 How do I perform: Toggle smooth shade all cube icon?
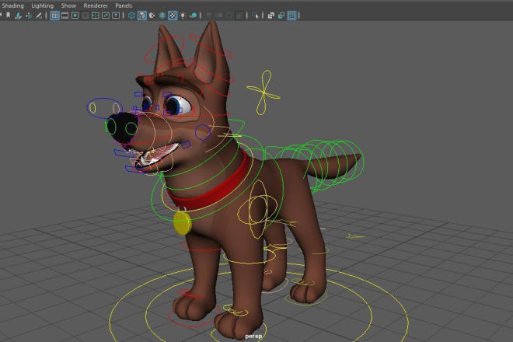[x=141, y=15]
